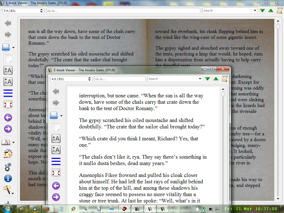Screen dimensions: 284x213
Task: Open the Search dropdown in the rear window
Action: pos(255,11)
